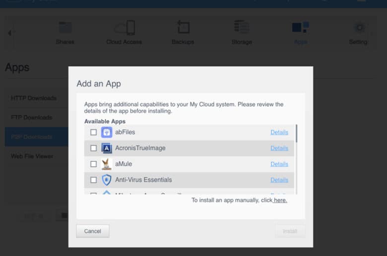Screen dimensions: 387x256
Task: View Details for Anti-Virus Essentials
Action: coord(279,180)
